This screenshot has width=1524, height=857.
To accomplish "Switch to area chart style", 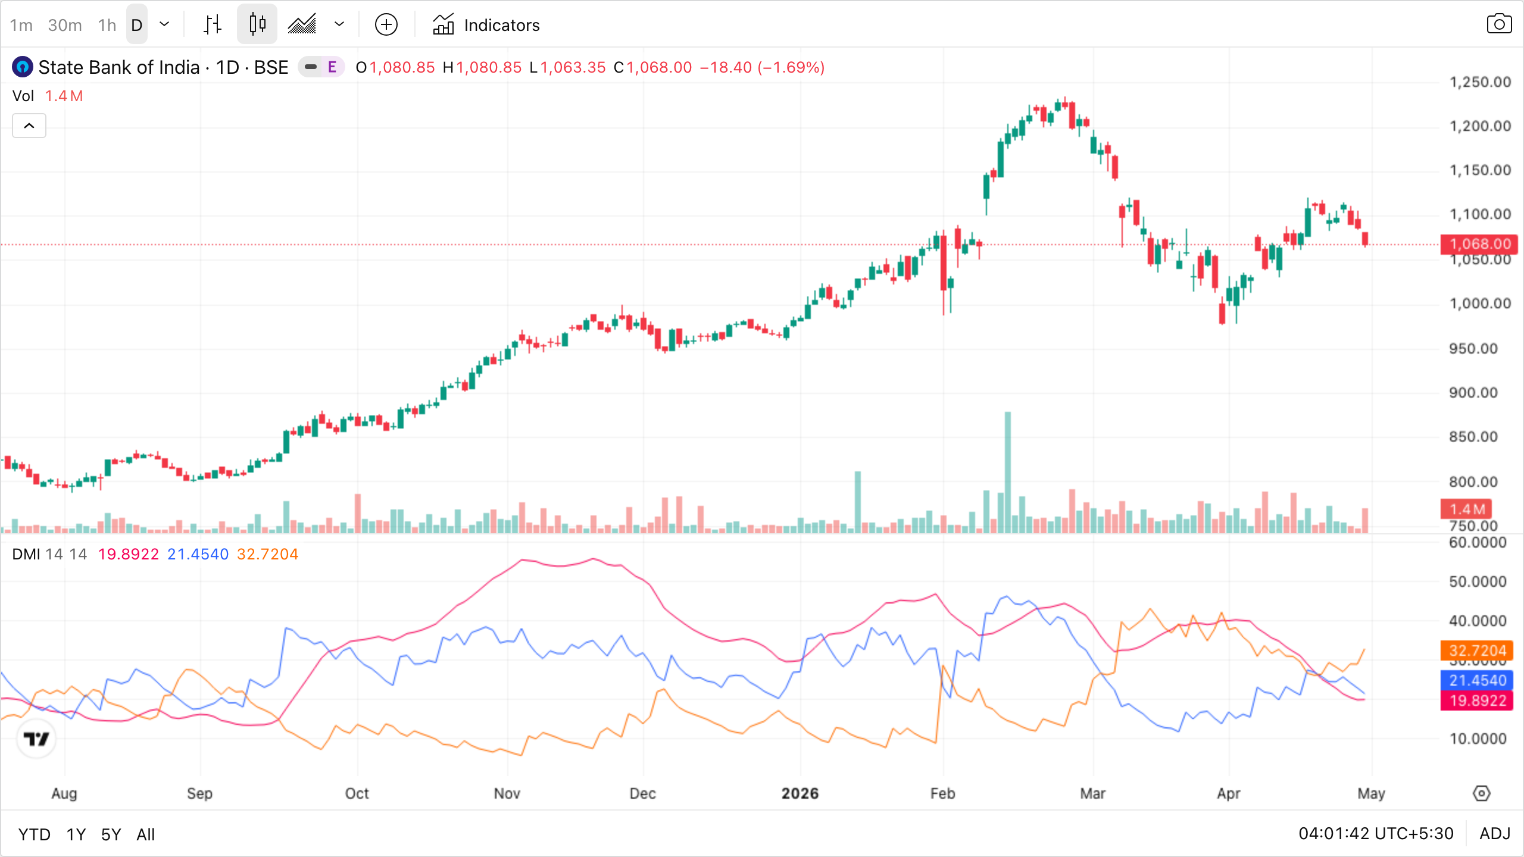I will pyautogui.click(x=302, y=24).
